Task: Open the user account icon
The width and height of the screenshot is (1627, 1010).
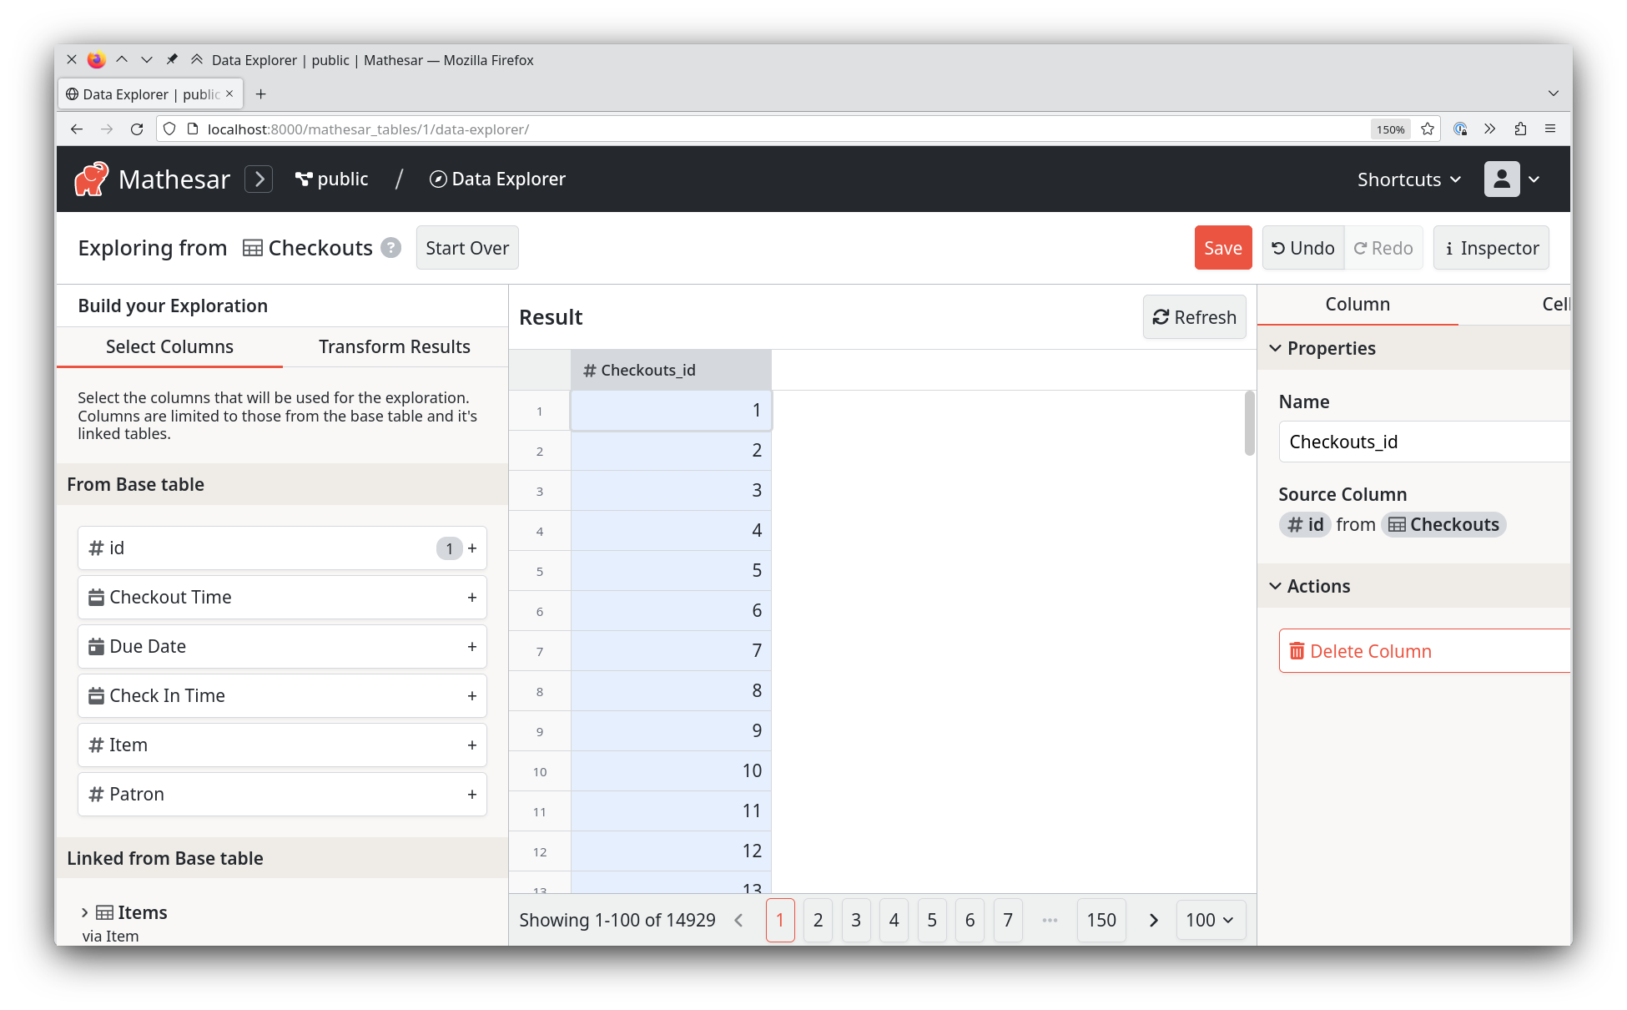Action: (x=1502, y=179)
